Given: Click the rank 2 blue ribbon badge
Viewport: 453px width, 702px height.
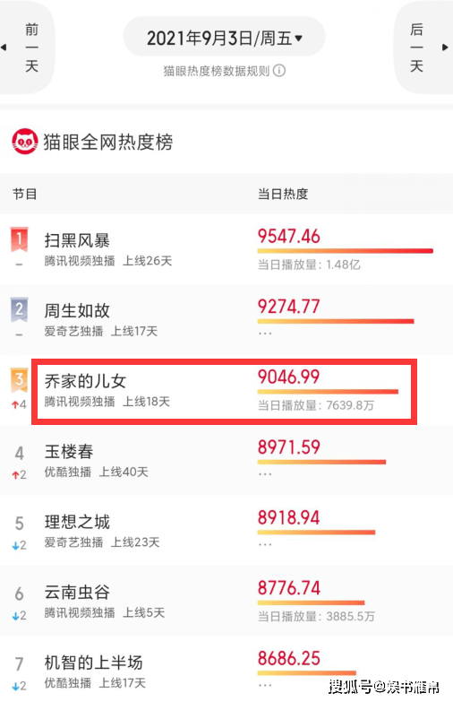Looking at the screenshot, I should click(19, 310).
